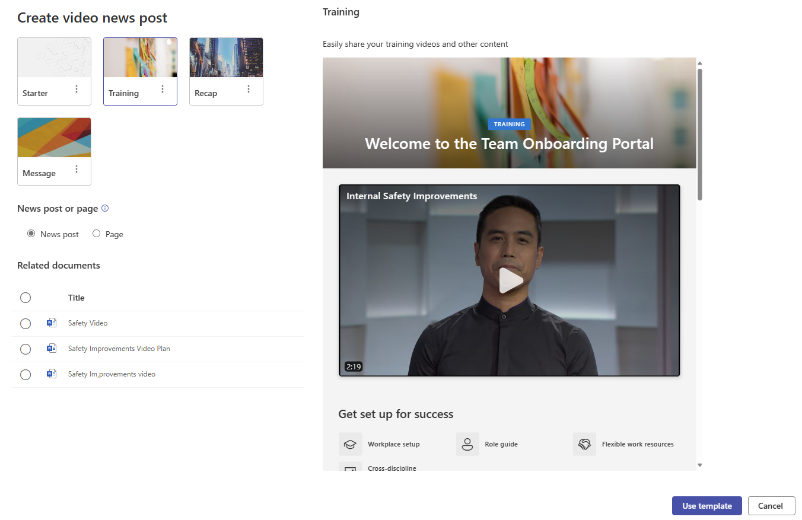Screen dimensions: 802x520
Task: Click the Safety Im,provements video title
Action: click(112, 374)
